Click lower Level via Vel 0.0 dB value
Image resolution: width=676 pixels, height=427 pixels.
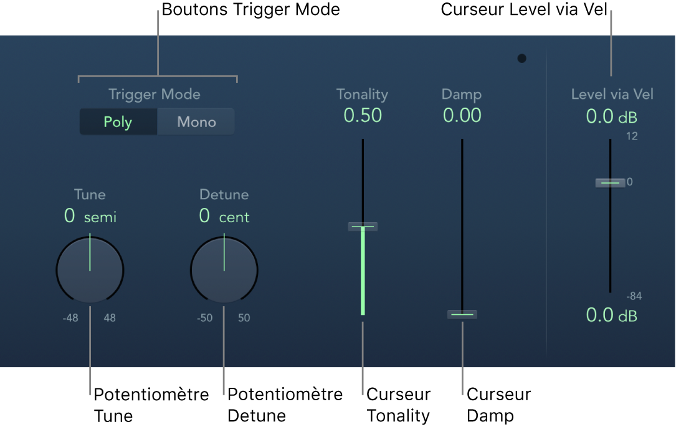(611, 316)
